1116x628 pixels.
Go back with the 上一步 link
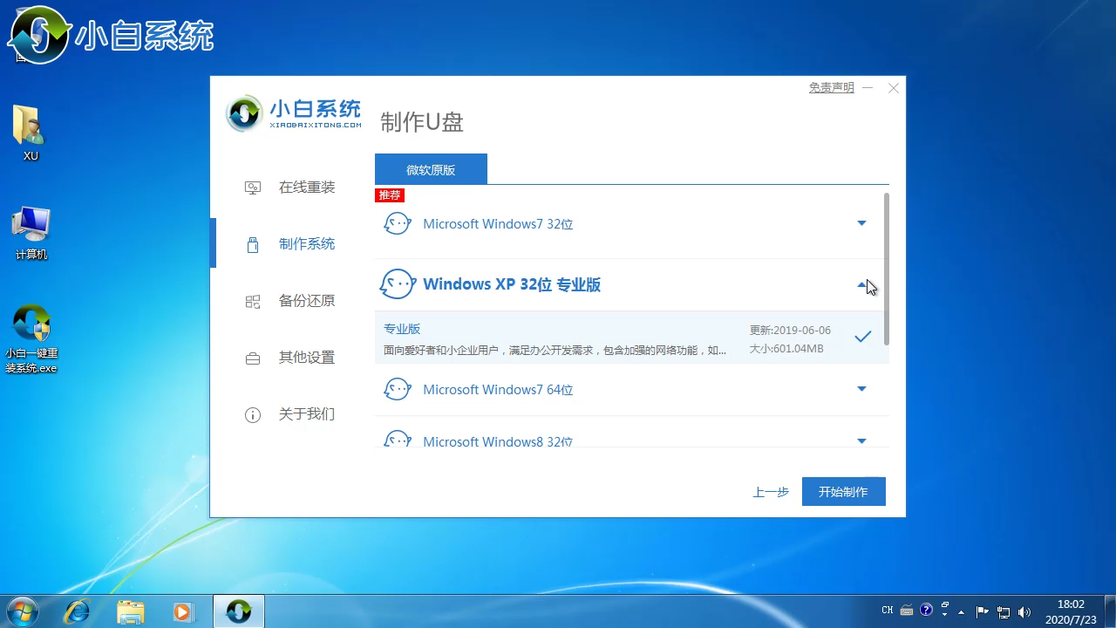coord(771,492)
